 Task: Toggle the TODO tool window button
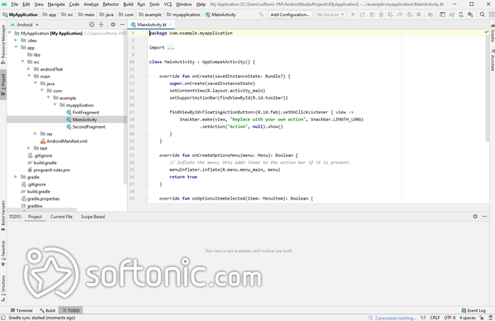click(x=71, y=310)
